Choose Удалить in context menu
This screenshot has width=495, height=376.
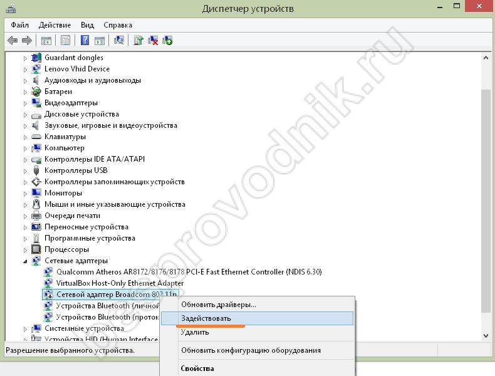click(258, 332)
